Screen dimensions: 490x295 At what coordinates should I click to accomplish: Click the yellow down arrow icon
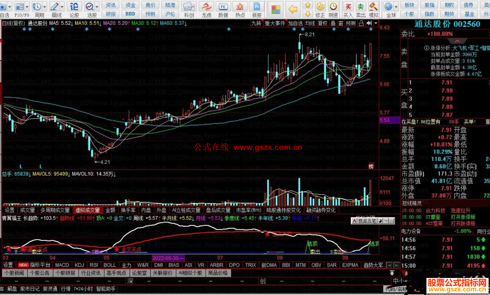click(308, 14)
